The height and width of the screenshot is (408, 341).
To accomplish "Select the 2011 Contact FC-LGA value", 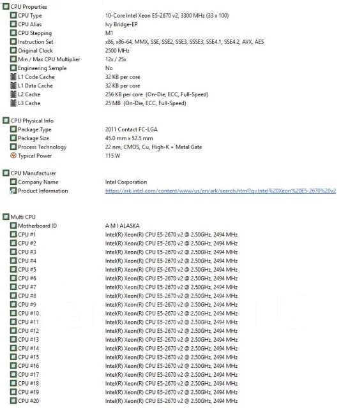I will pyautogui.click(x=132, y=129).
